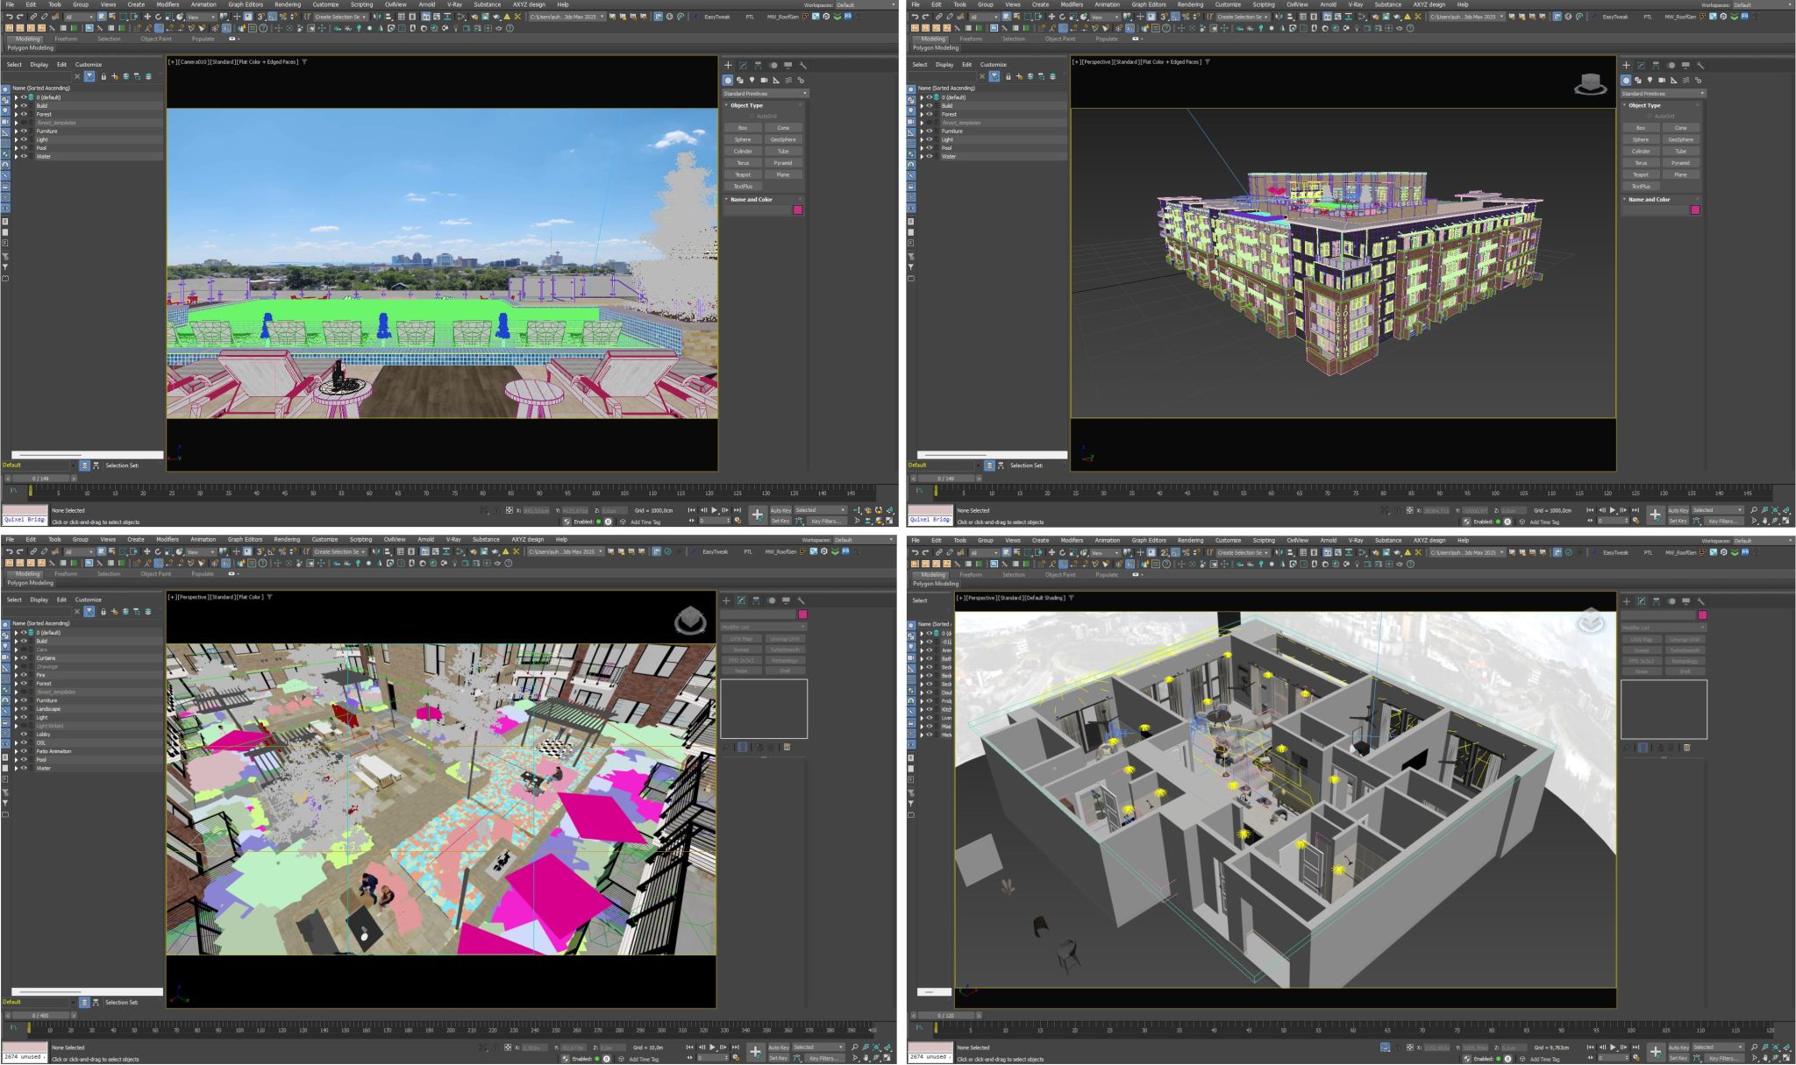Toggle 3D Snaps in Camera010 window

click(261, 17)
